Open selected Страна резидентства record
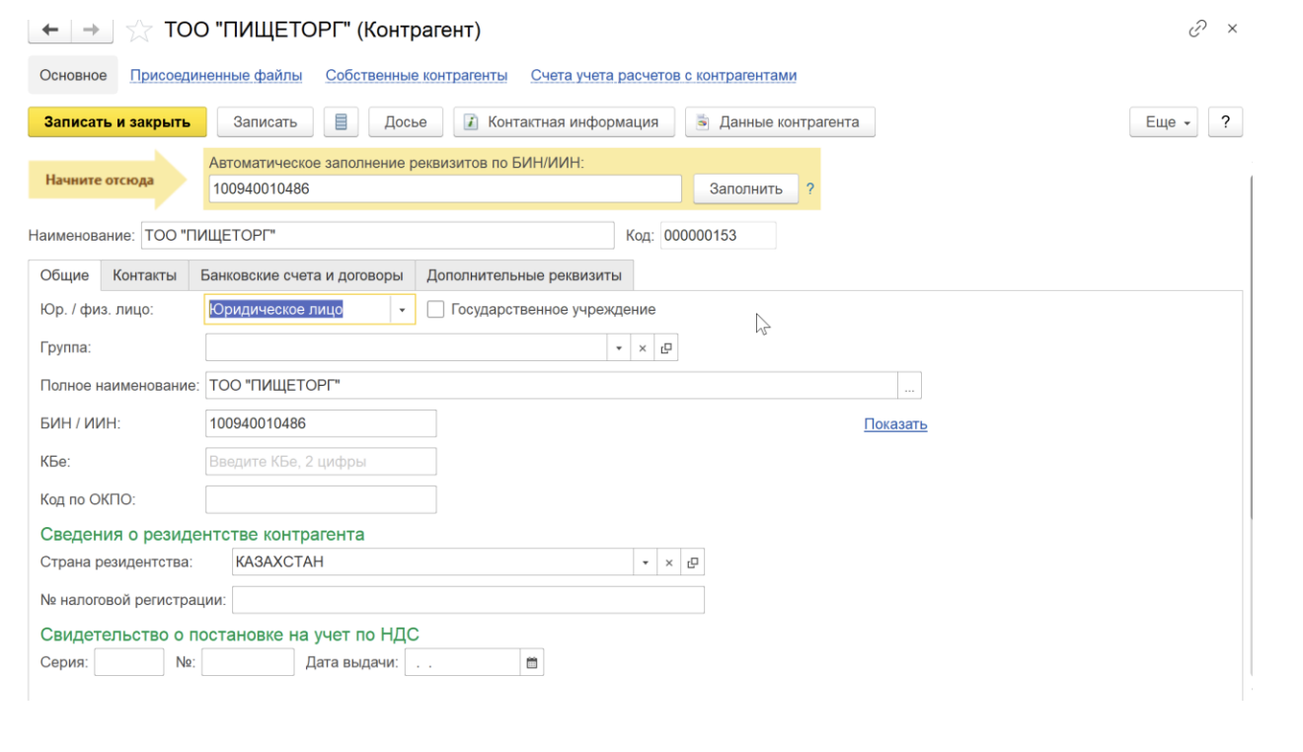This screenshot has height=752, width=1303. click(x=692, y=563)
